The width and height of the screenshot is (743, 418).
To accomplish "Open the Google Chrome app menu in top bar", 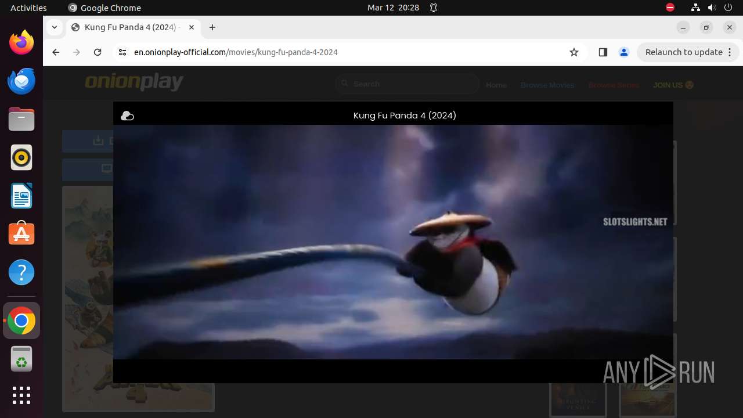I will (104, 8).
